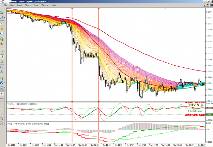
Task: Click the 1.21965 price scale value
Action: [209, 12]
